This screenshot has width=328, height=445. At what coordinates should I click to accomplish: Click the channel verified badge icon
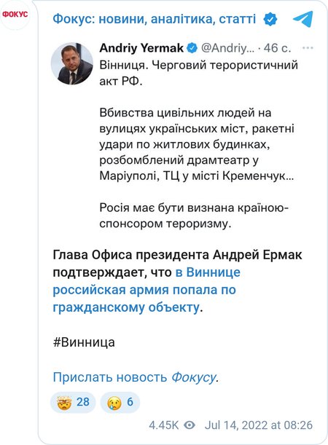pos(270,19)
